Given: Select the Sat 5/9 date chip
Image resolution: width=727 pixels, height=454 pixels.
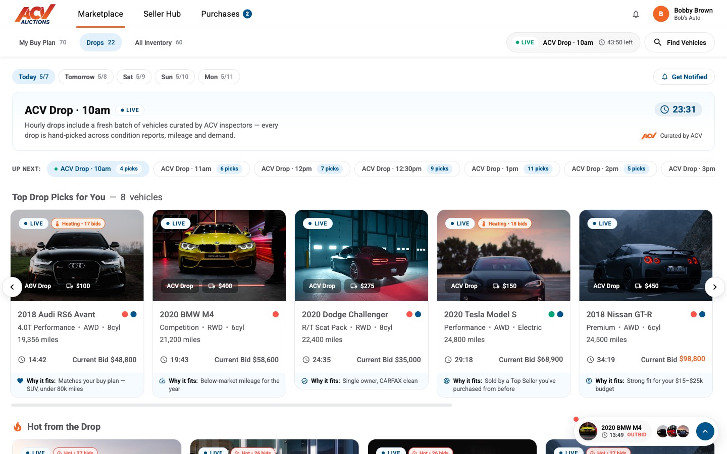Looking at the screenshot, I should (x=134, y=77).
